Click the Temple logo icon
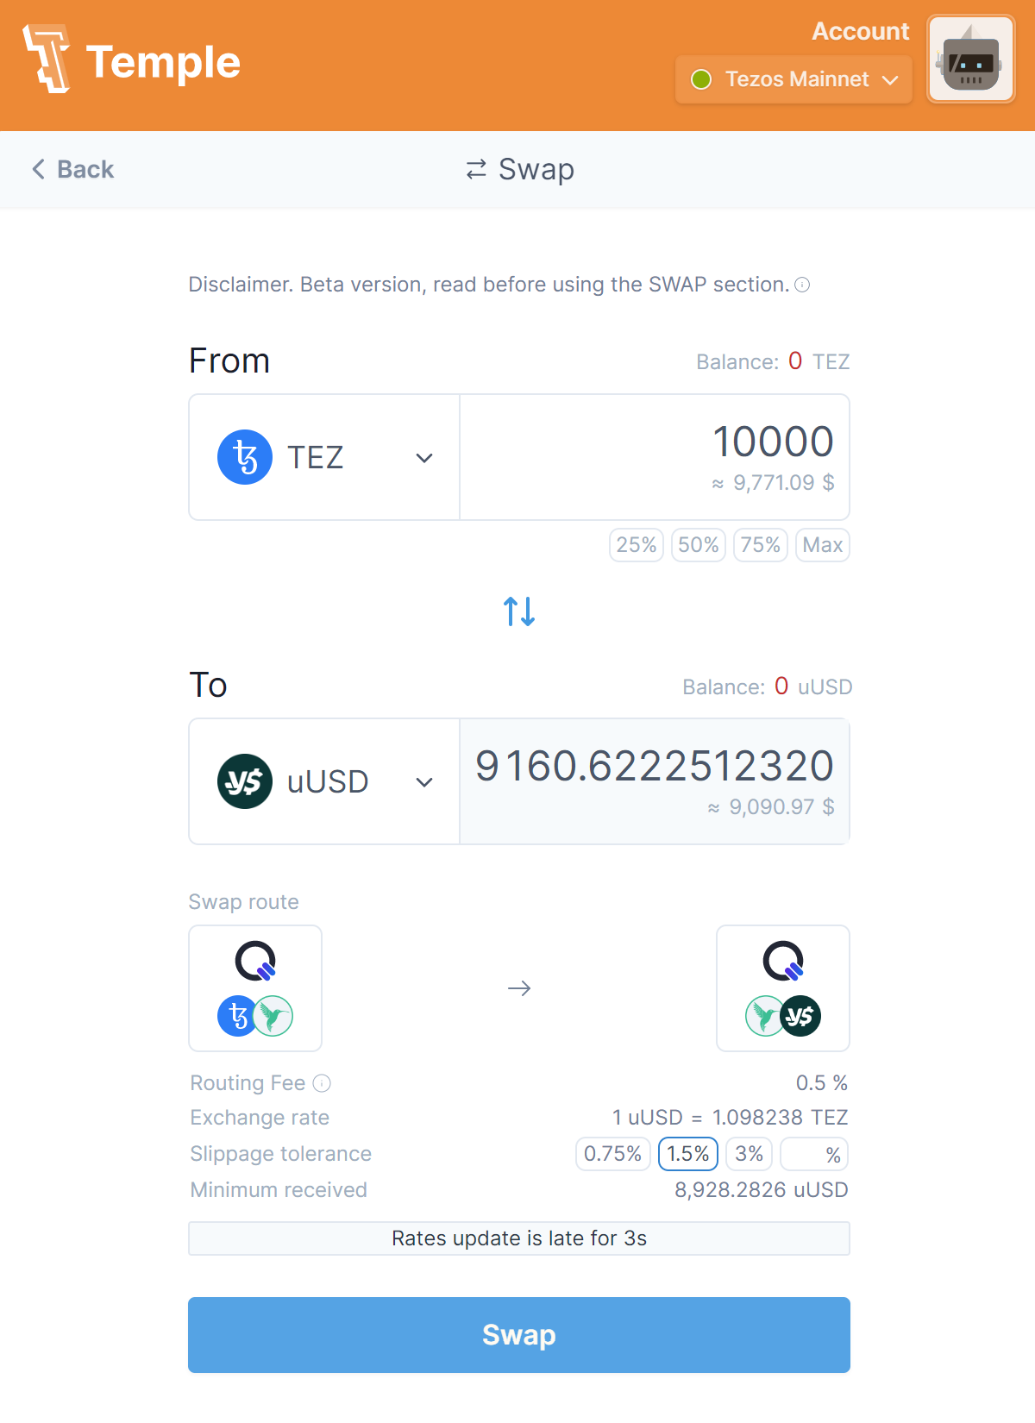 click(x=47, y=59)
